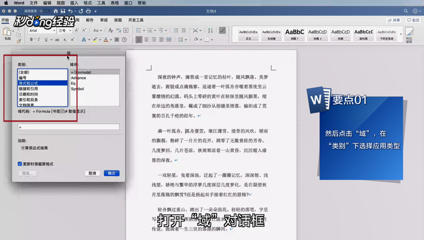Switch to the 审阅 ribbon tab
Image resolution: width=424 pixels, height=240 pixels.
(x=104, y=20)
